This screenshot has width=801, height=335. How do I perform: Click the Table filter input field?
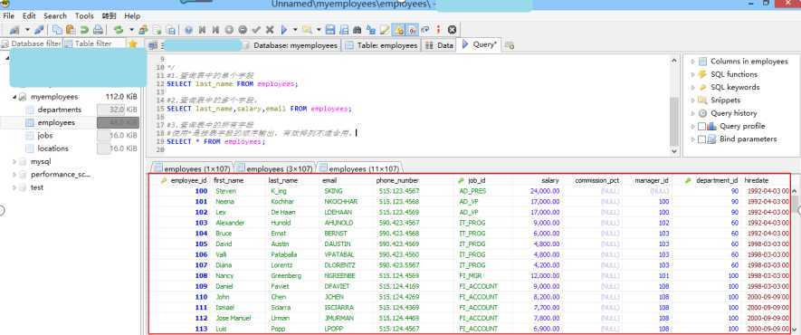pyautogui.click(x=94, y=44)
